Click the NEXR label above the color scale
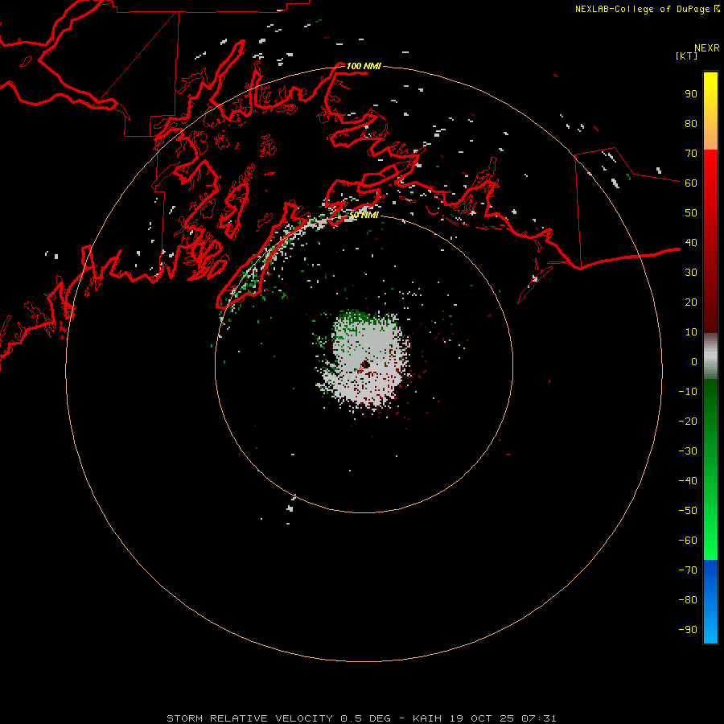The width and height of the screenshot is (724, 724). (706, 48)
